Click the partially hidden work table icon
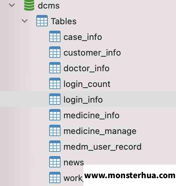The width and height of the screenshot is (176, 186). (55, 177)
